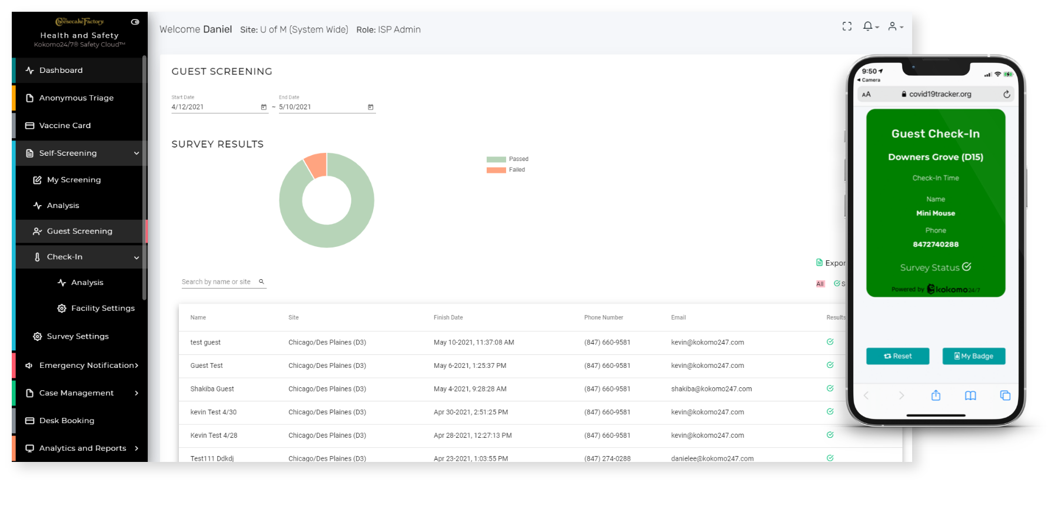Click the search magnifier icon
Image resolution: width=1061 pixels, height=506 pixels.
click(262, 282)
